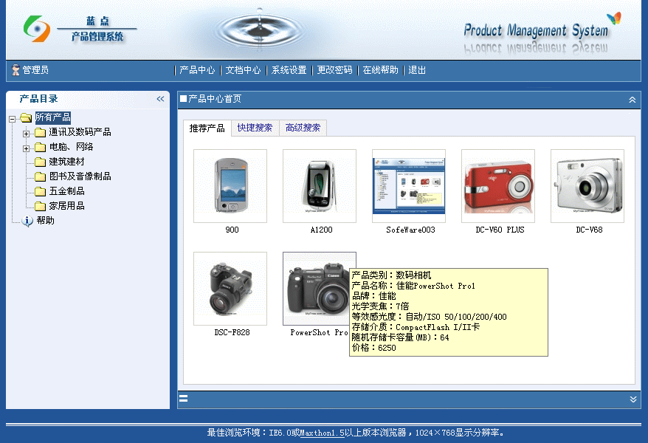The height and width of the screenshot is (443, 648).
Task: Click the 建筑建材 folder icon
Action: click(x=40, y=162)
